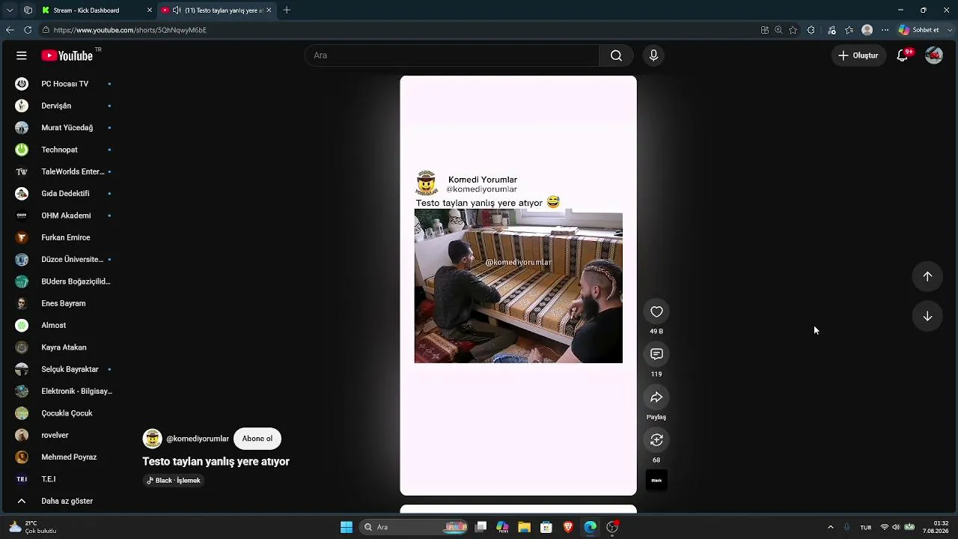Click the search magnifier button
Viewport: 958px width, 539px height.
616,55
